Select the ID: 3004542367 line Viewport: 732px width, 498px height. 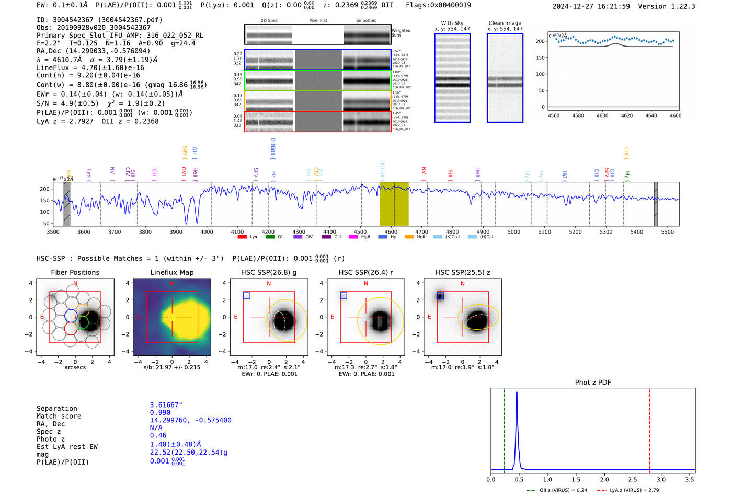[99, 20]
